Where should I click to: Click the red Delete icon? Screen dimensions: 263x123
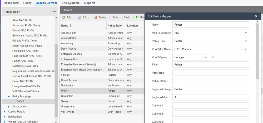[96, 17]
